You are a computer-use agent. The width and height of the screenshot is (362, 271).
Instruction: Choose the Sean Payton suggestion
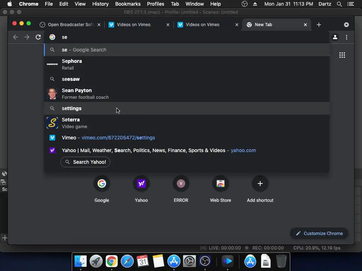(x=187, y=94)
